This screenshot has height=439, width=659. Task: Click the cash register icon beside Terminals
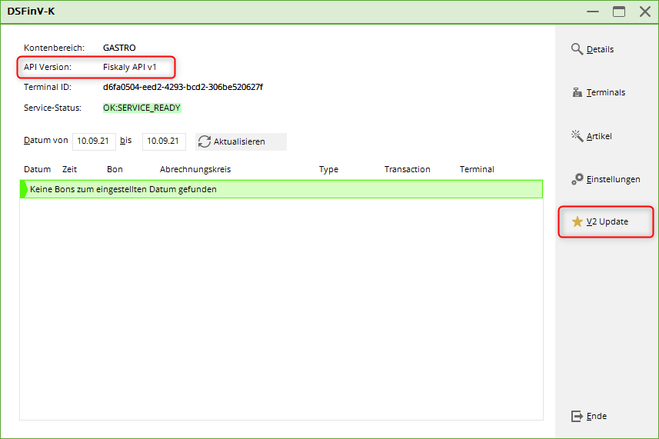(577, 92)
